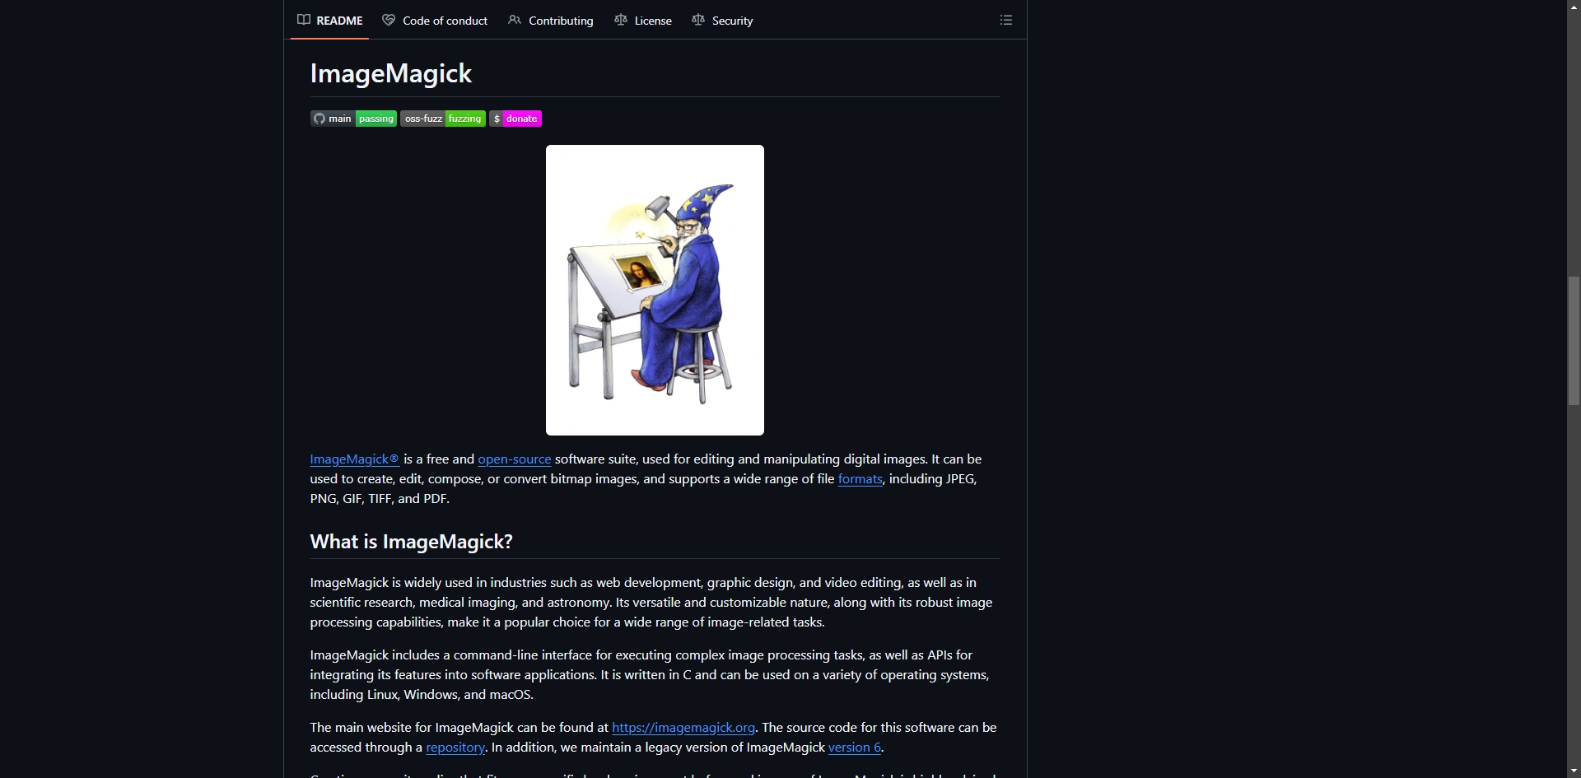This screenshot has width=1581, height=778.
Task: Visit the https://imagemagick.org link
Action: (683, 728)
